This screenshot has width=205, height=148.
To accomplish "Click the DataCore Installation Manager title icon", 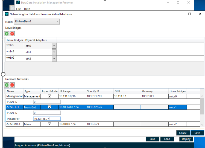I will click(18, 2).
